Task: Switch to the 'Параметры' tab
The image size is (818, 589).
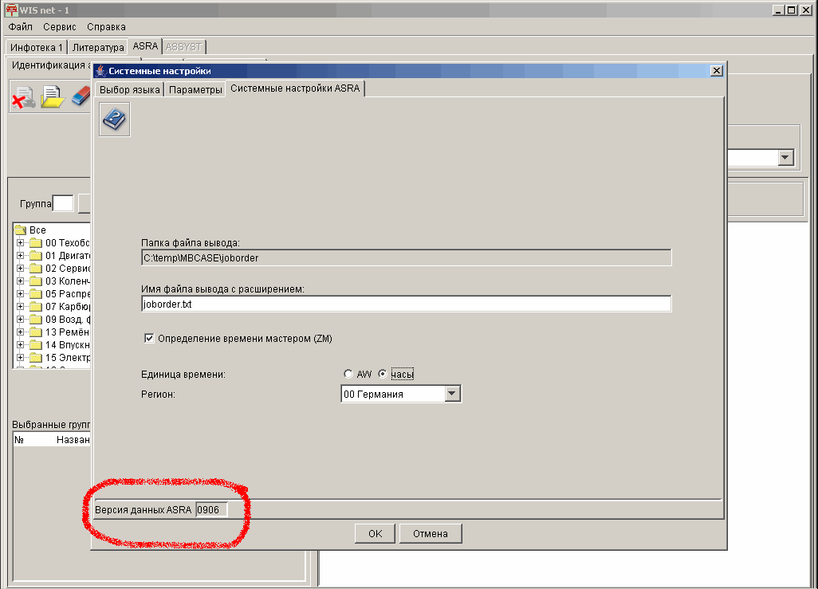Action: [195, 90]
